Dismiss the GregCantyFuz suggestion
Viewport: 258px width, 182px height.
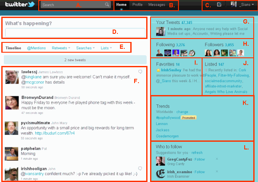pos(217,159)
